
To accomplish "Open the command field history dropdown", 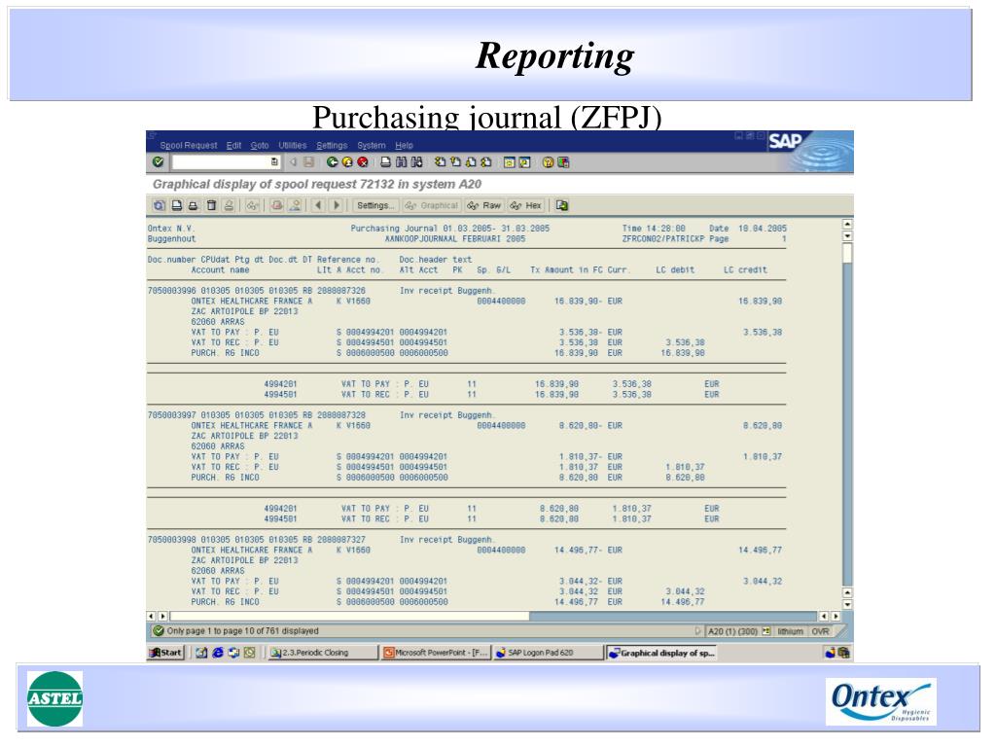I will click(274, 162).
